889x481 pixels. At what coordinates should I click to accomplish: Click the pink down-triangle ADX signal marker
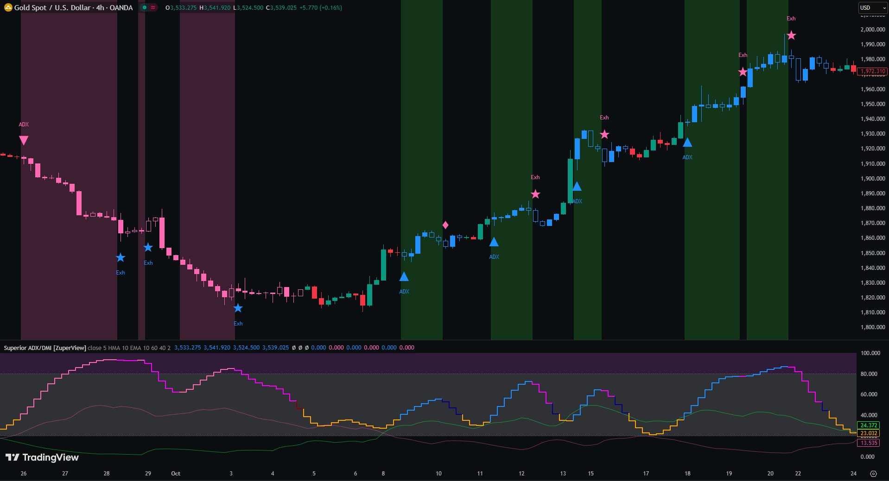coord(24,140)
